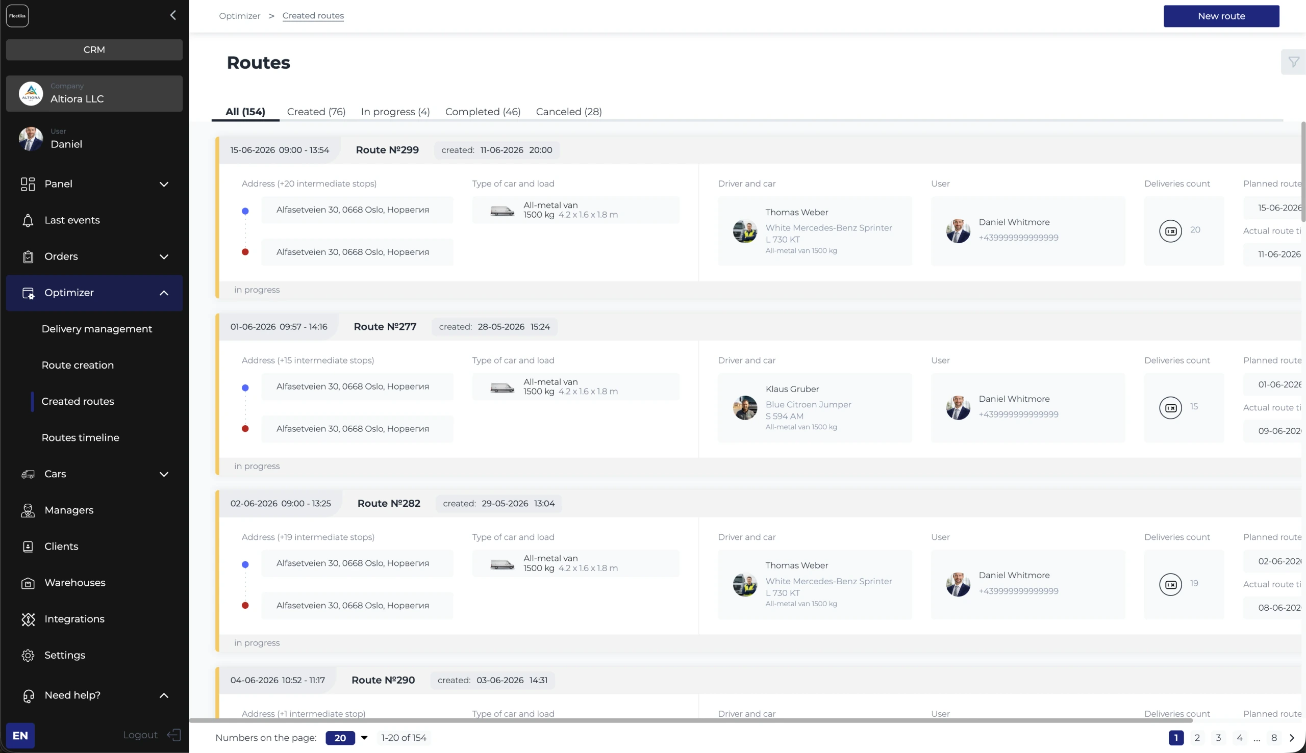Image resolution: width=1306 pixels, height=753 pixels.
Task: Click the van icon in Route №282
Action: click(502, 564)
